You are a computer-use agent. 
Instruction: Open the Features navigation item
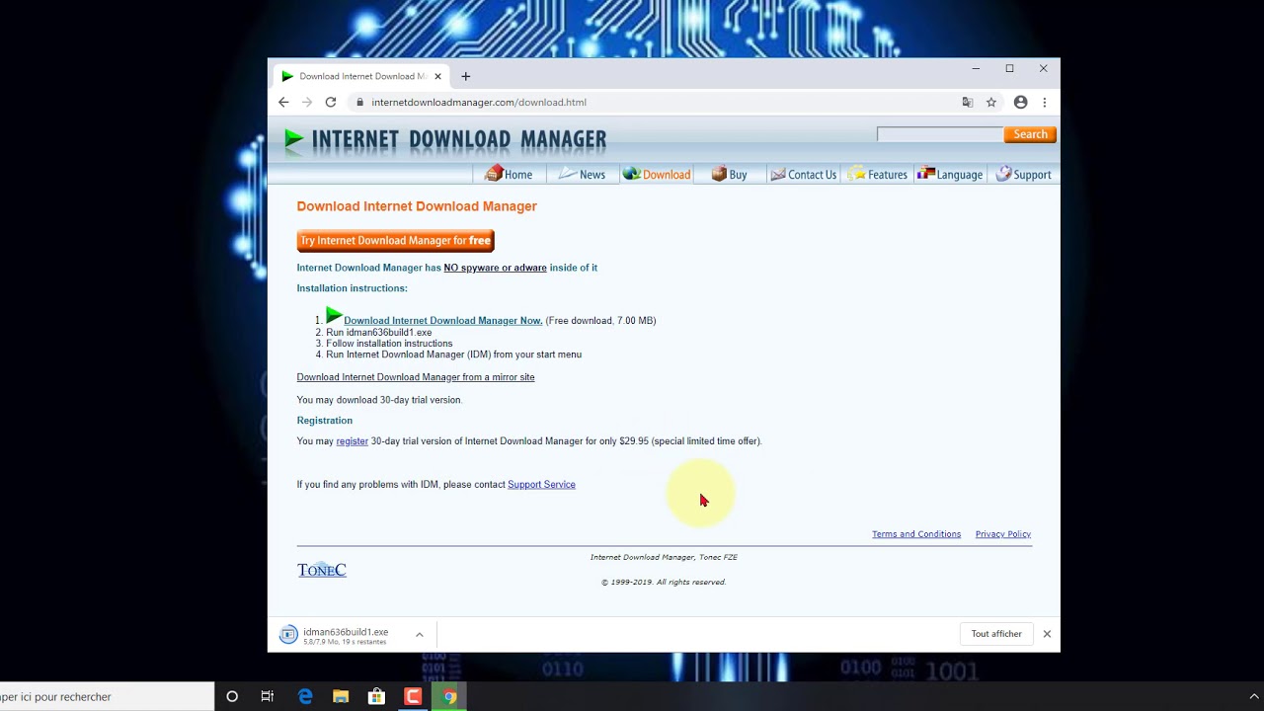pyautogui.click(x=877, y=174)
